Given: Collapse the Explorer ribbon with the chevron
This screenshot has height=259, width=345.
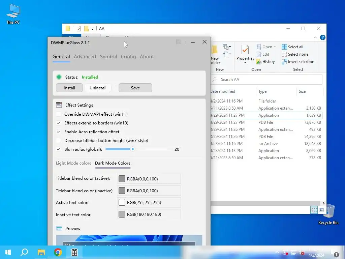Looking at the screenshot, I should pos(315,38).
